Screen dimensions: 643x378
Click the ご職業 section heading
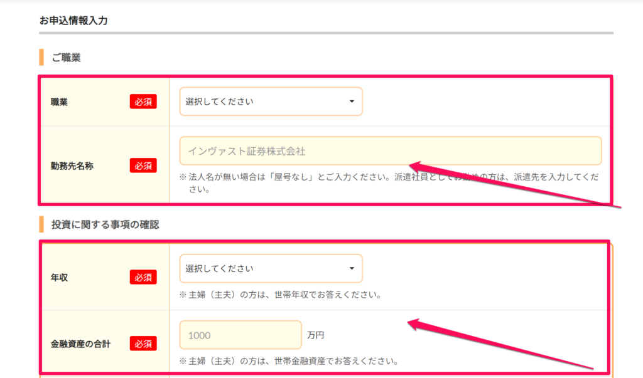[x=66, y=58]
